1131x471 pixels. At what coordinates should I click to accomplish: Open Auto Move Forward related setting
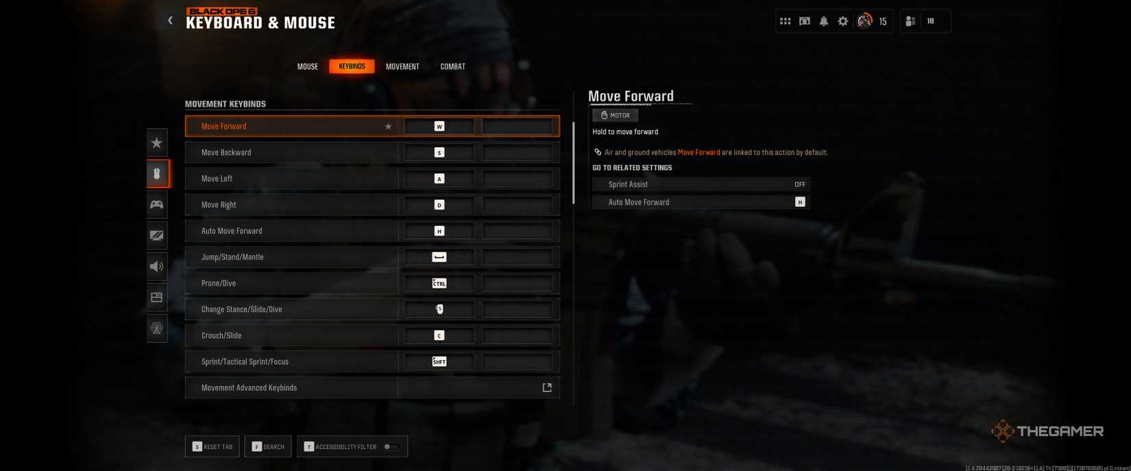point(701,202)
